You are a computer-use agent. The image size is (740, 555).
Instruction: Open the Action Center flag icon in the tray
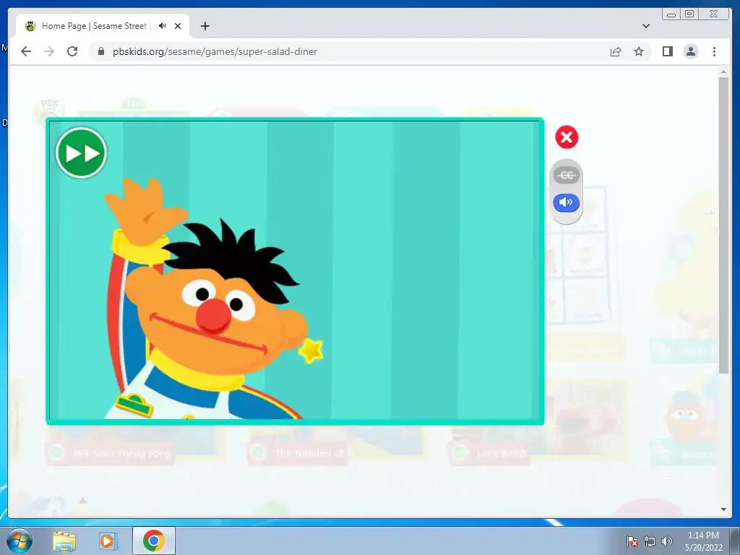[632, 541]
